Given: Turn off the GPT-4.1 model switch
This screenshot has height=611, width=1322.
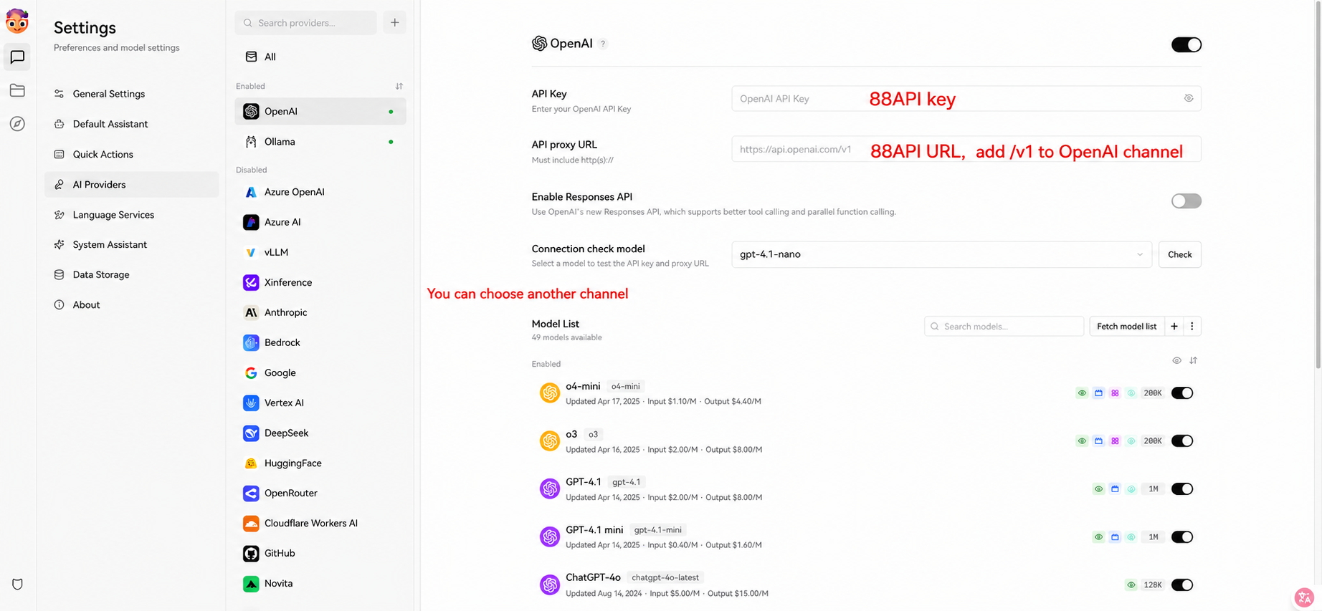Looking at the screenshot, I should click(x=1182, y=489).
